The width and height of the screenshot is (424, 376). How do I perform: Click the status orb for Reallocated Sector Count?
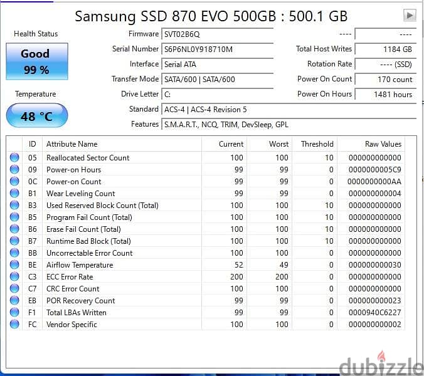tap(14, 157)
